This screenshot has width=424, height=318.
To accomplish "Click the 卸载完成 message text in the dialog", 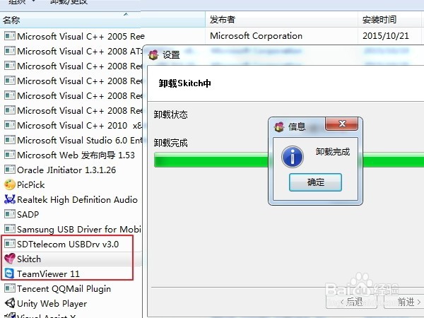I will coord(333,152).
